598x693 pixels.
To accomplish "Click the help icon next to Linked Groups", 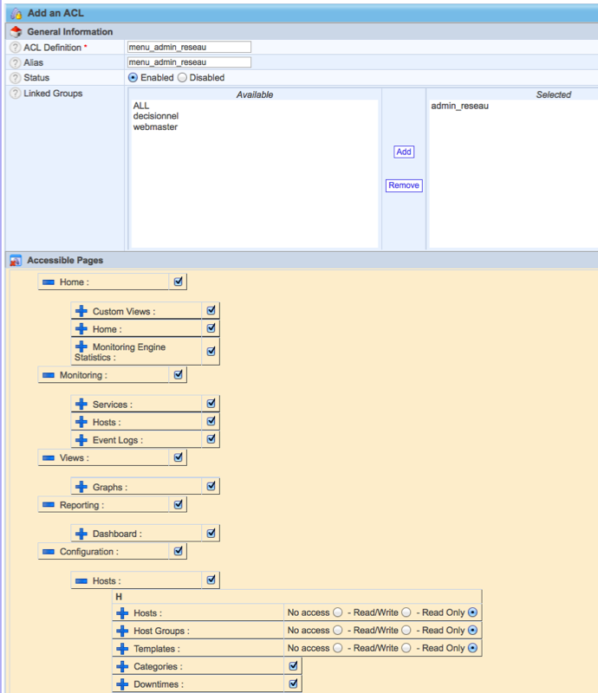I will click(16, 94).
